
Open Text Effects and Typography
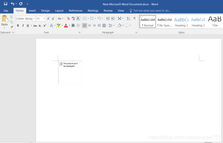point(51,26)
